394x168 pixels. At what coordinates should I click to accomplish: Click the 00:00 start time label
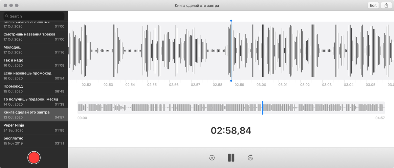82,118
